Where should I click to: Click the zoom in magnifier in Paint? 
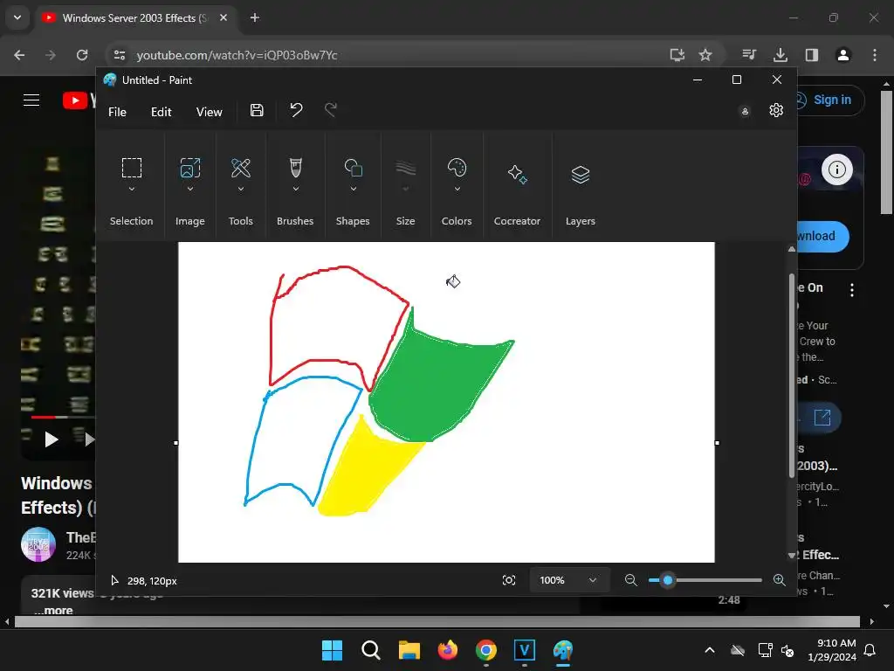click(780, 580)
